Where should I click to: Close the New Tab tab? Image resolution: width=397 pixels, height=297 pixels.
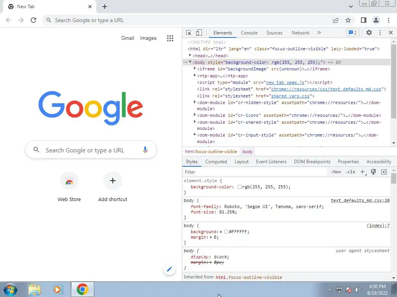click(90, 7)
